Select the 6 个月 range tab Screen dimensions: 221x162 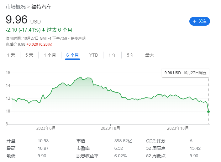[x=72, y=55]
